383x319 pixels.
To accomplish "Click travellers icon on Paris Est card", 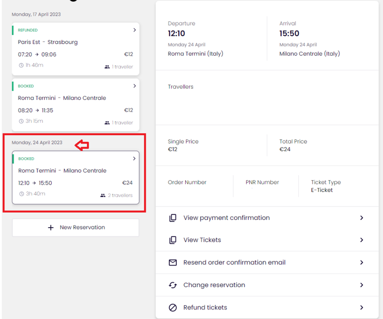I will click(107, 67).
